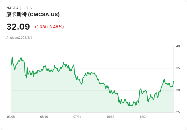Select the 05/16 date axis label
Viewport: 187px width, 130px height.
(x=44, y=117)
